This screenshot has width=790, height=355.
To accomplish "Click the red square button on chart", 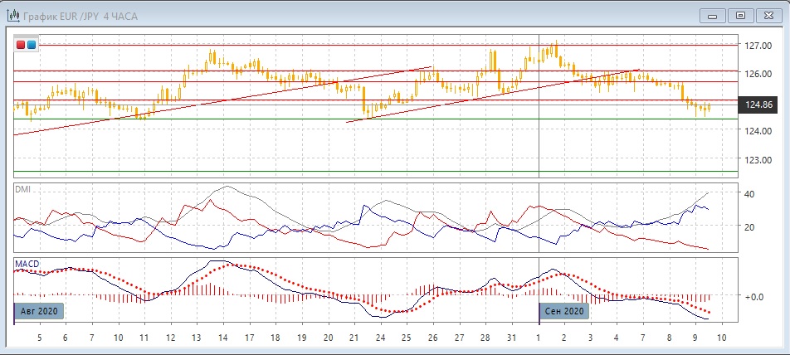I will pyautogui.click(x=22, y=45).
